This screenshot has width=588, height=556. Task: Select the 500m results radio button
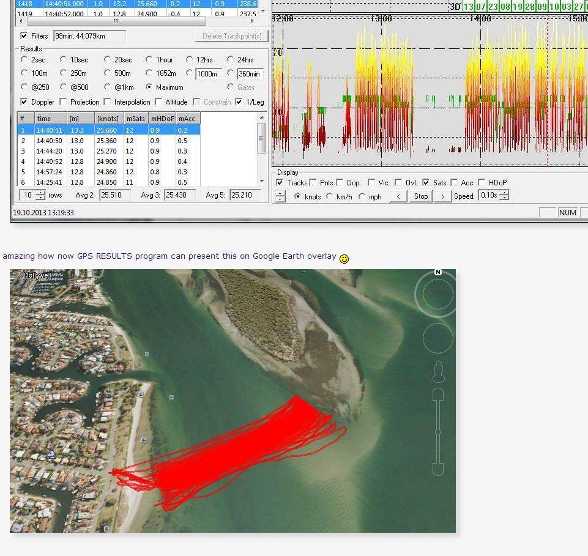(108, 73)
